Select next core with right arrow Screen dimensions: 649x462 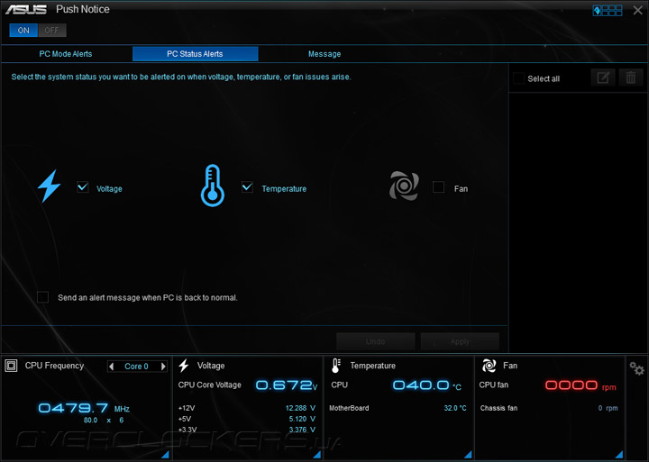coord(163,366)
